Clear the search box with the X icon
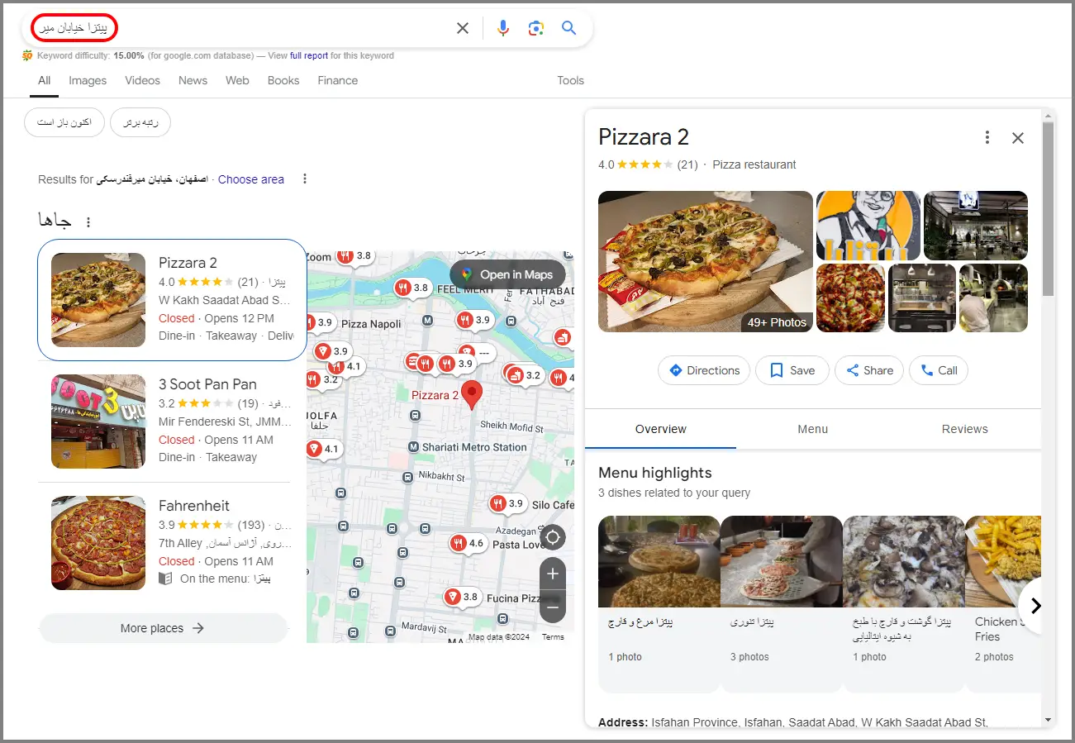The width and height of the screenshot is (1075, 743). [x=463, y=28]
